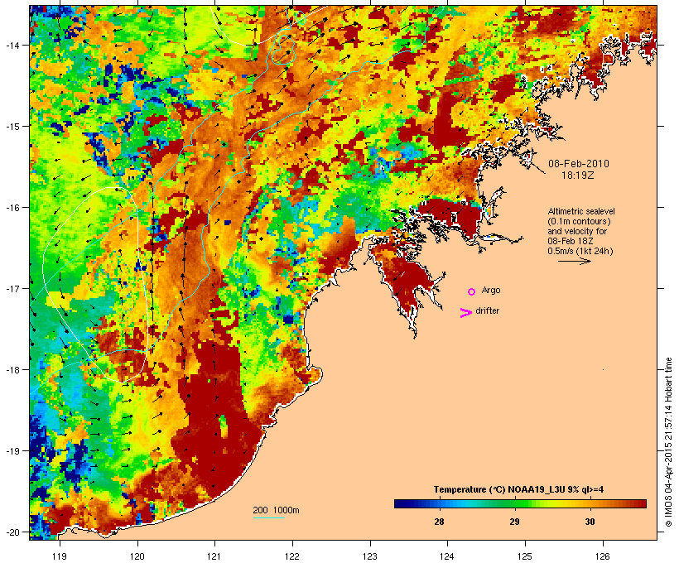Click the '124' longitude axis label
Screen dimensions: 679x563
[x=447, y=556]
